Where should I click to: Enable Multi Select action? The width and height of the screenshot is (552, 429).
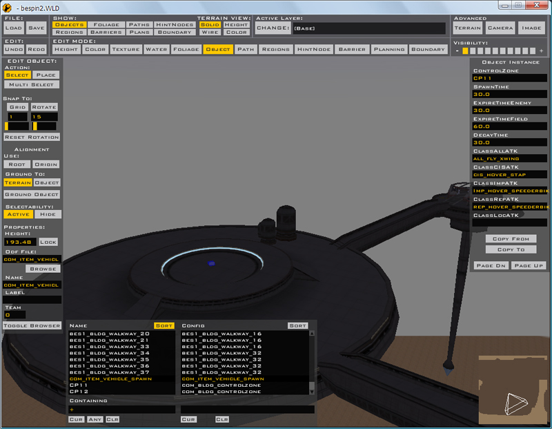[31, 84]
